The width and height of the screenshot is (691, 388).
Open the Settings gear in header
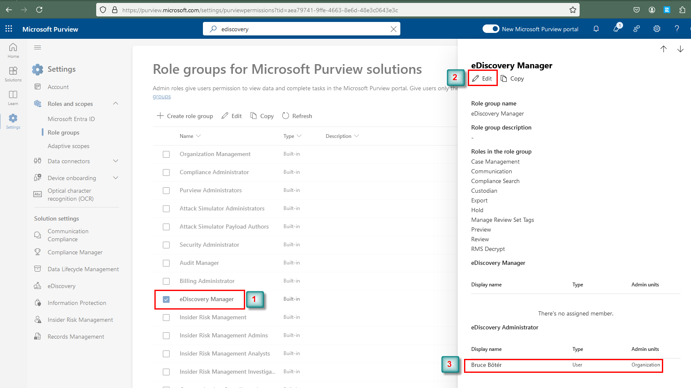coord(657,29)
